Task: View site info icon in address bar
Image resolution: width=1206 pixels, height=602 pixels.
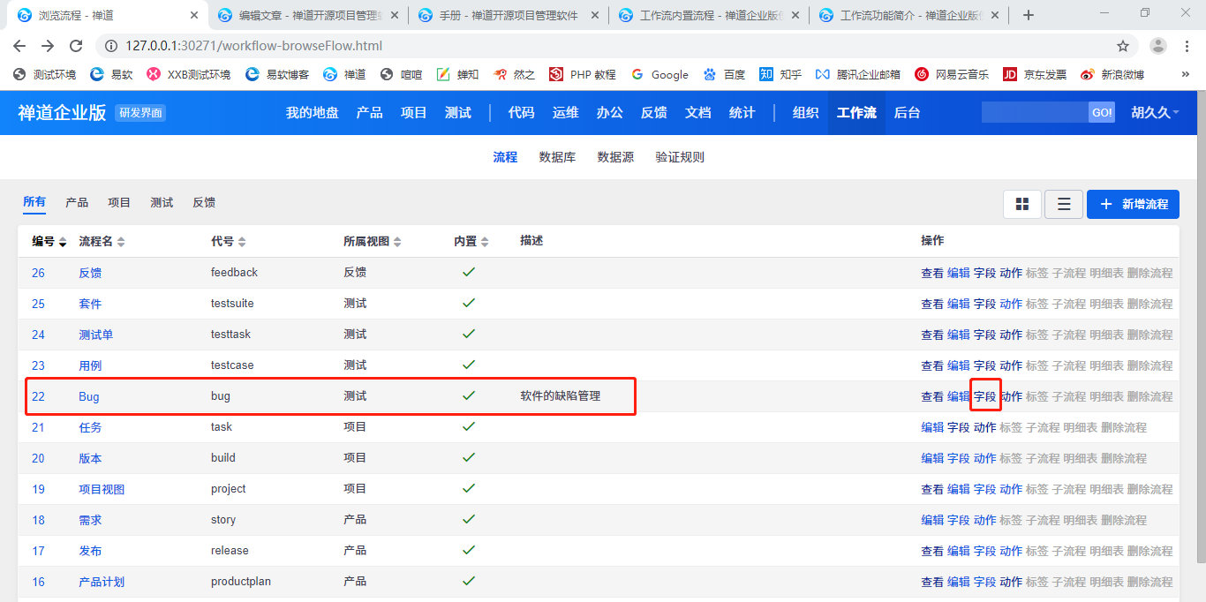Action: tap(110, 46)
